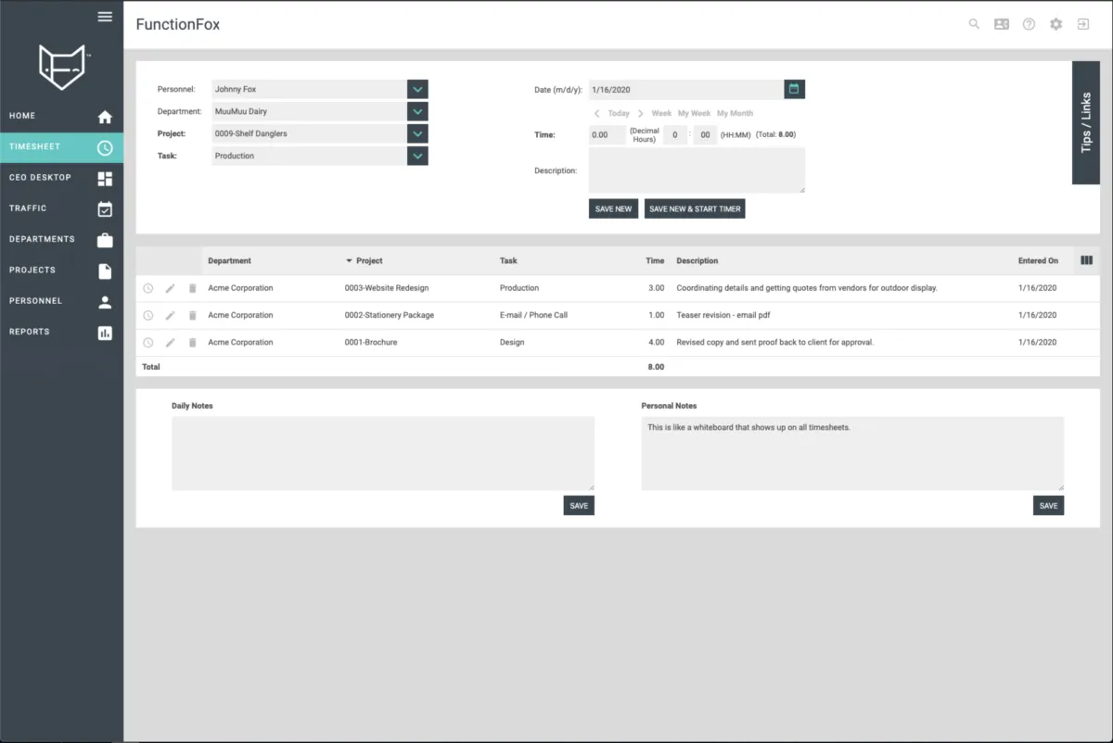This screenshot has width=1113, height=743.
Task: Open CEO Desktop in the sidebar
Action: pyautogui.click(x=61, y=177)
